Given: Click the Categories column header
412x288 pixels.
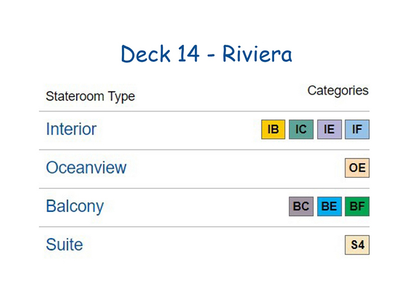Looking at the screenshot, I should coord(338,91).
